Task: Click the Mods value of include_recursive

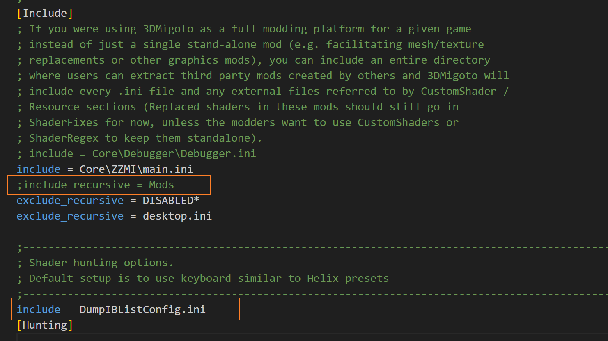Action: [161, 185]
